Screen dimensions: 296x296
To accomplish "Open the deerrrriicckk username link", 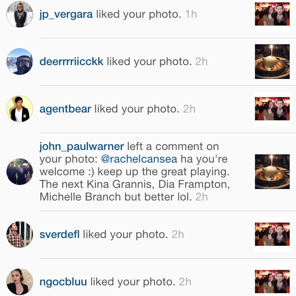I will coord(71,62).
